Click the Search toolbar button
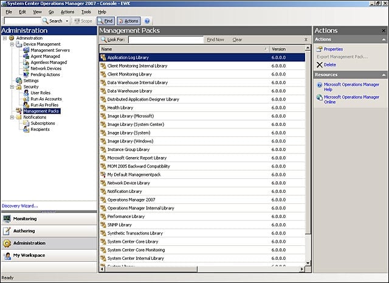Screen dimensions: 389x283 point(53,21)
